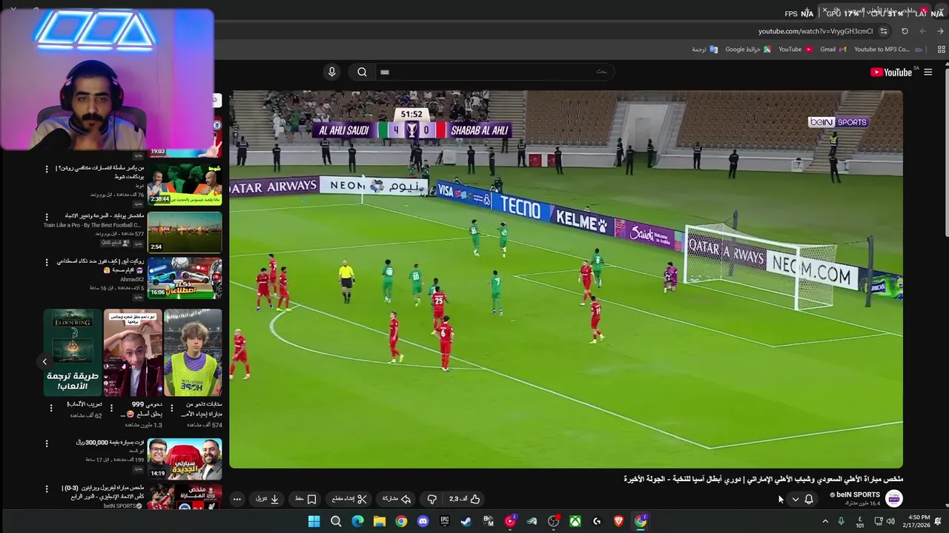Open the 300,000 riyal car video thumbnail
This screenshot has width=949, height=533.
[185, 459]
